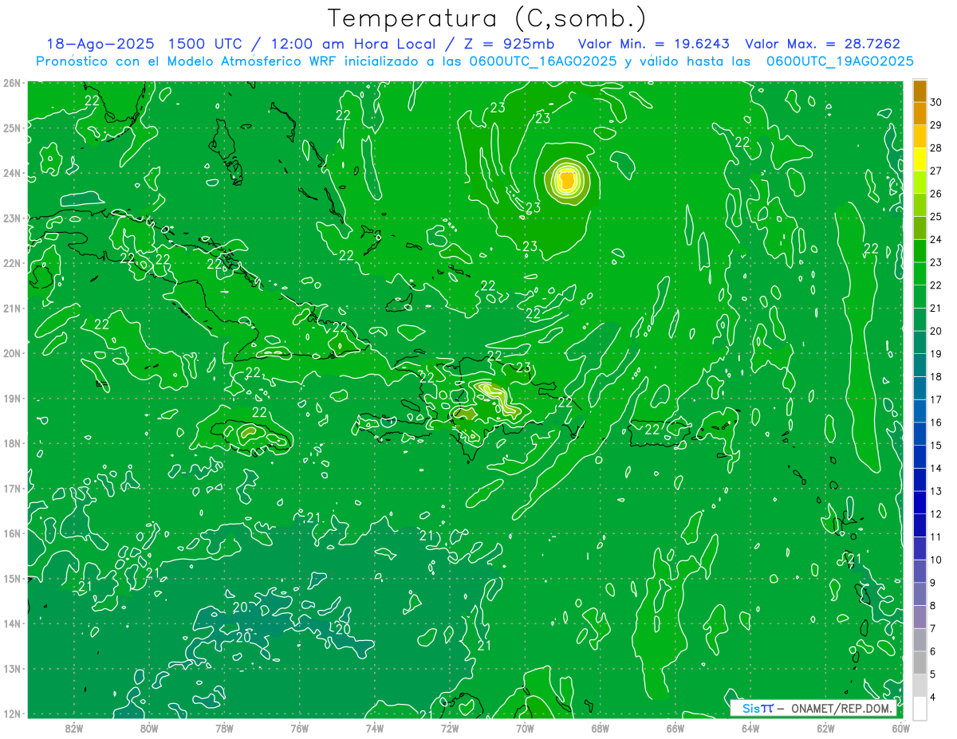Screen dimensions: 957x739
Task: Click the '26N' latitude axis label
Action: pyautogui.click(x=11, y=83)
